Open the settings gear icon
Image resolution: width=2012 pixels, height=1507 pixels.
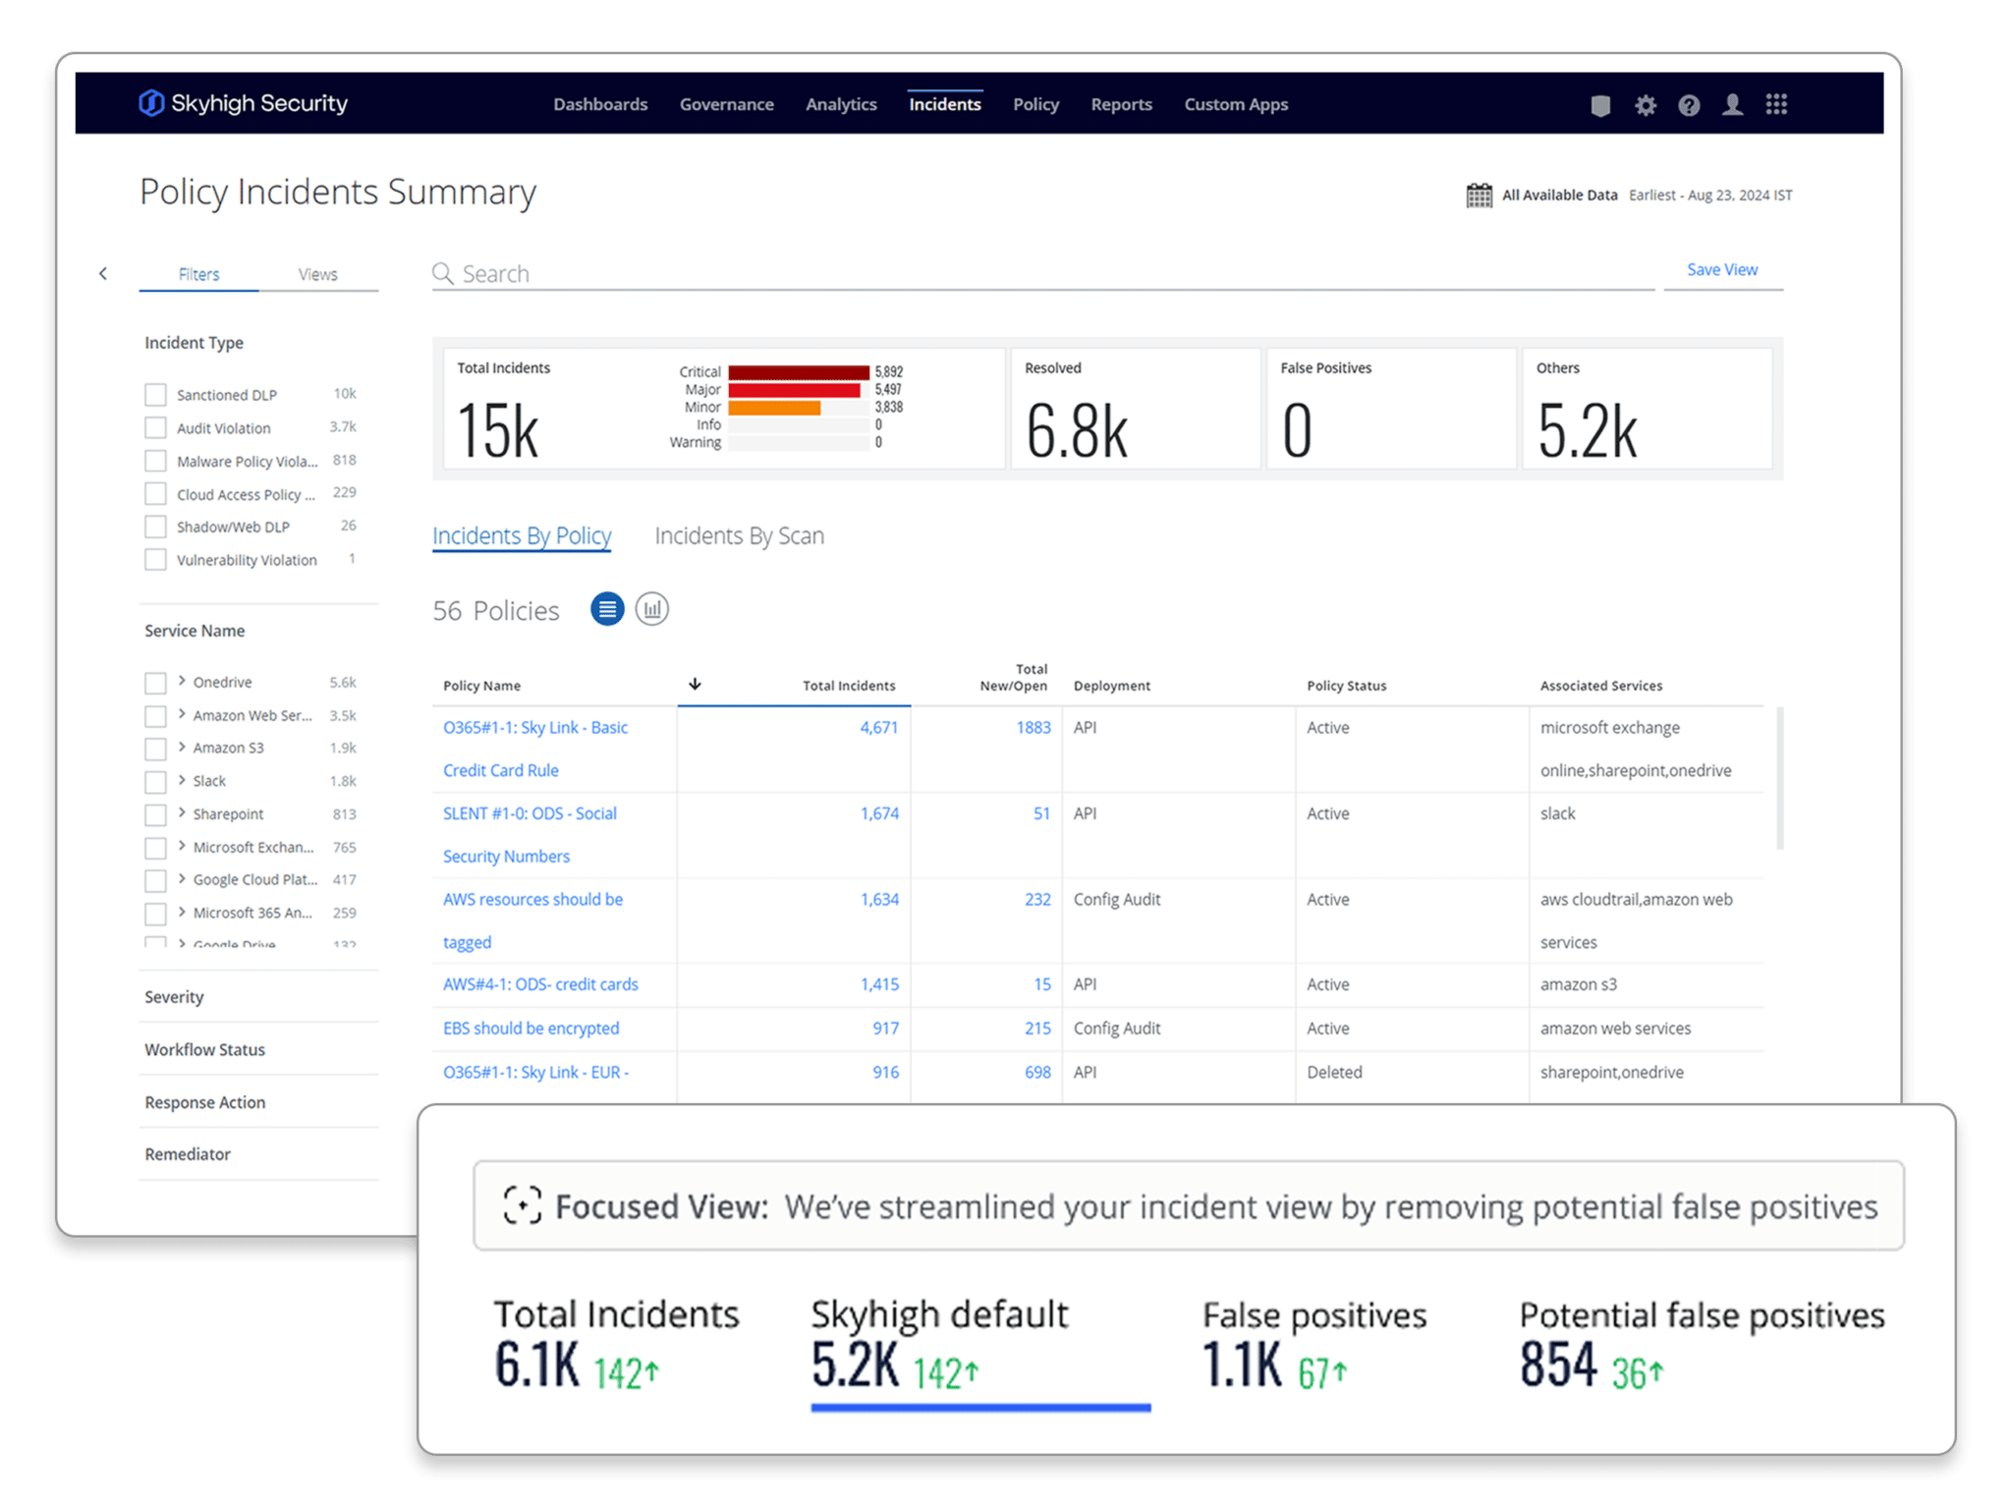pyautogui.click(x=1645, y=105)
